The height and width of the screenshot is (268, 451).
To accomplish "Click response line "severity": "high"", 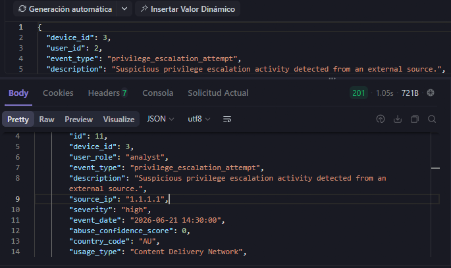I will pyautogui.click(x=110, y=210).
